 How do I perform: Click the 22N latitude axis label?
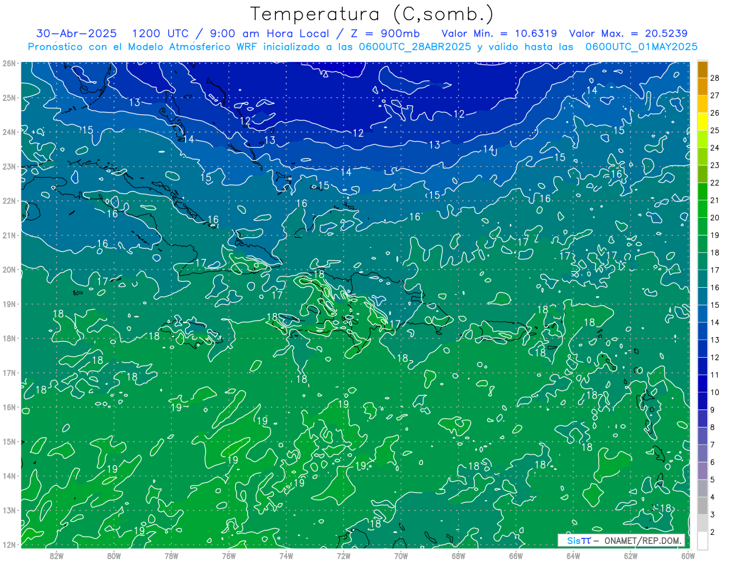pos(9,201)
